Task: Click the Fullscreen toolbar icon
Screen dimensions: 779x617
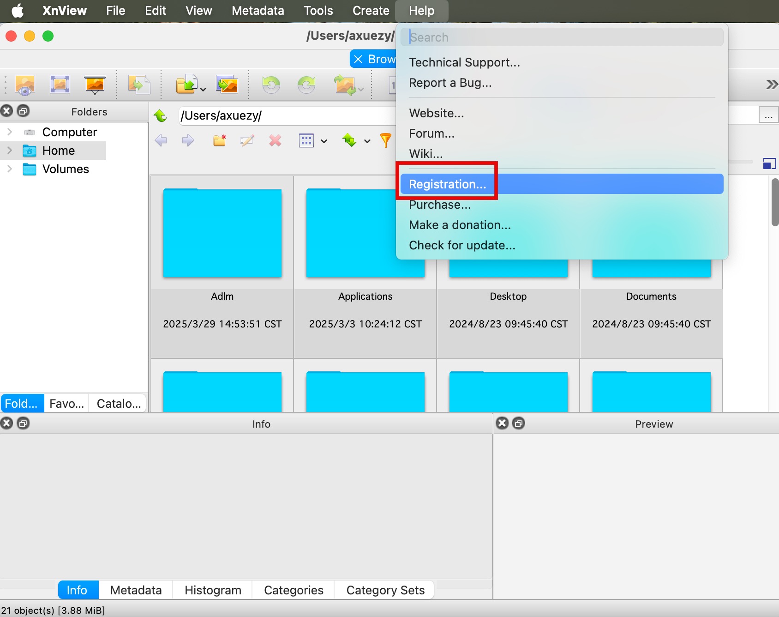Action: click(60, 85)
